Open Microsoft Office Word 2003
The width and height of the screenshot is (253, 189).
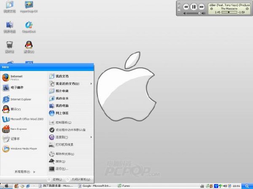pos(23,119)
